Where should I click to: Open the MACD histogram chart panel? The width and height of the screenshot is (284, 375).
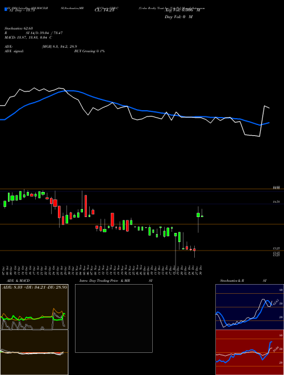pos(34,352)
